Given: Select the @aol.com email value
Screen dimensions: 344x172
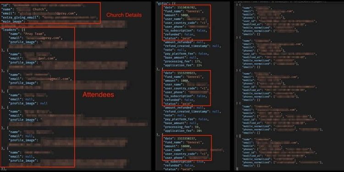Looking at the screenshot, I should 41,59.
